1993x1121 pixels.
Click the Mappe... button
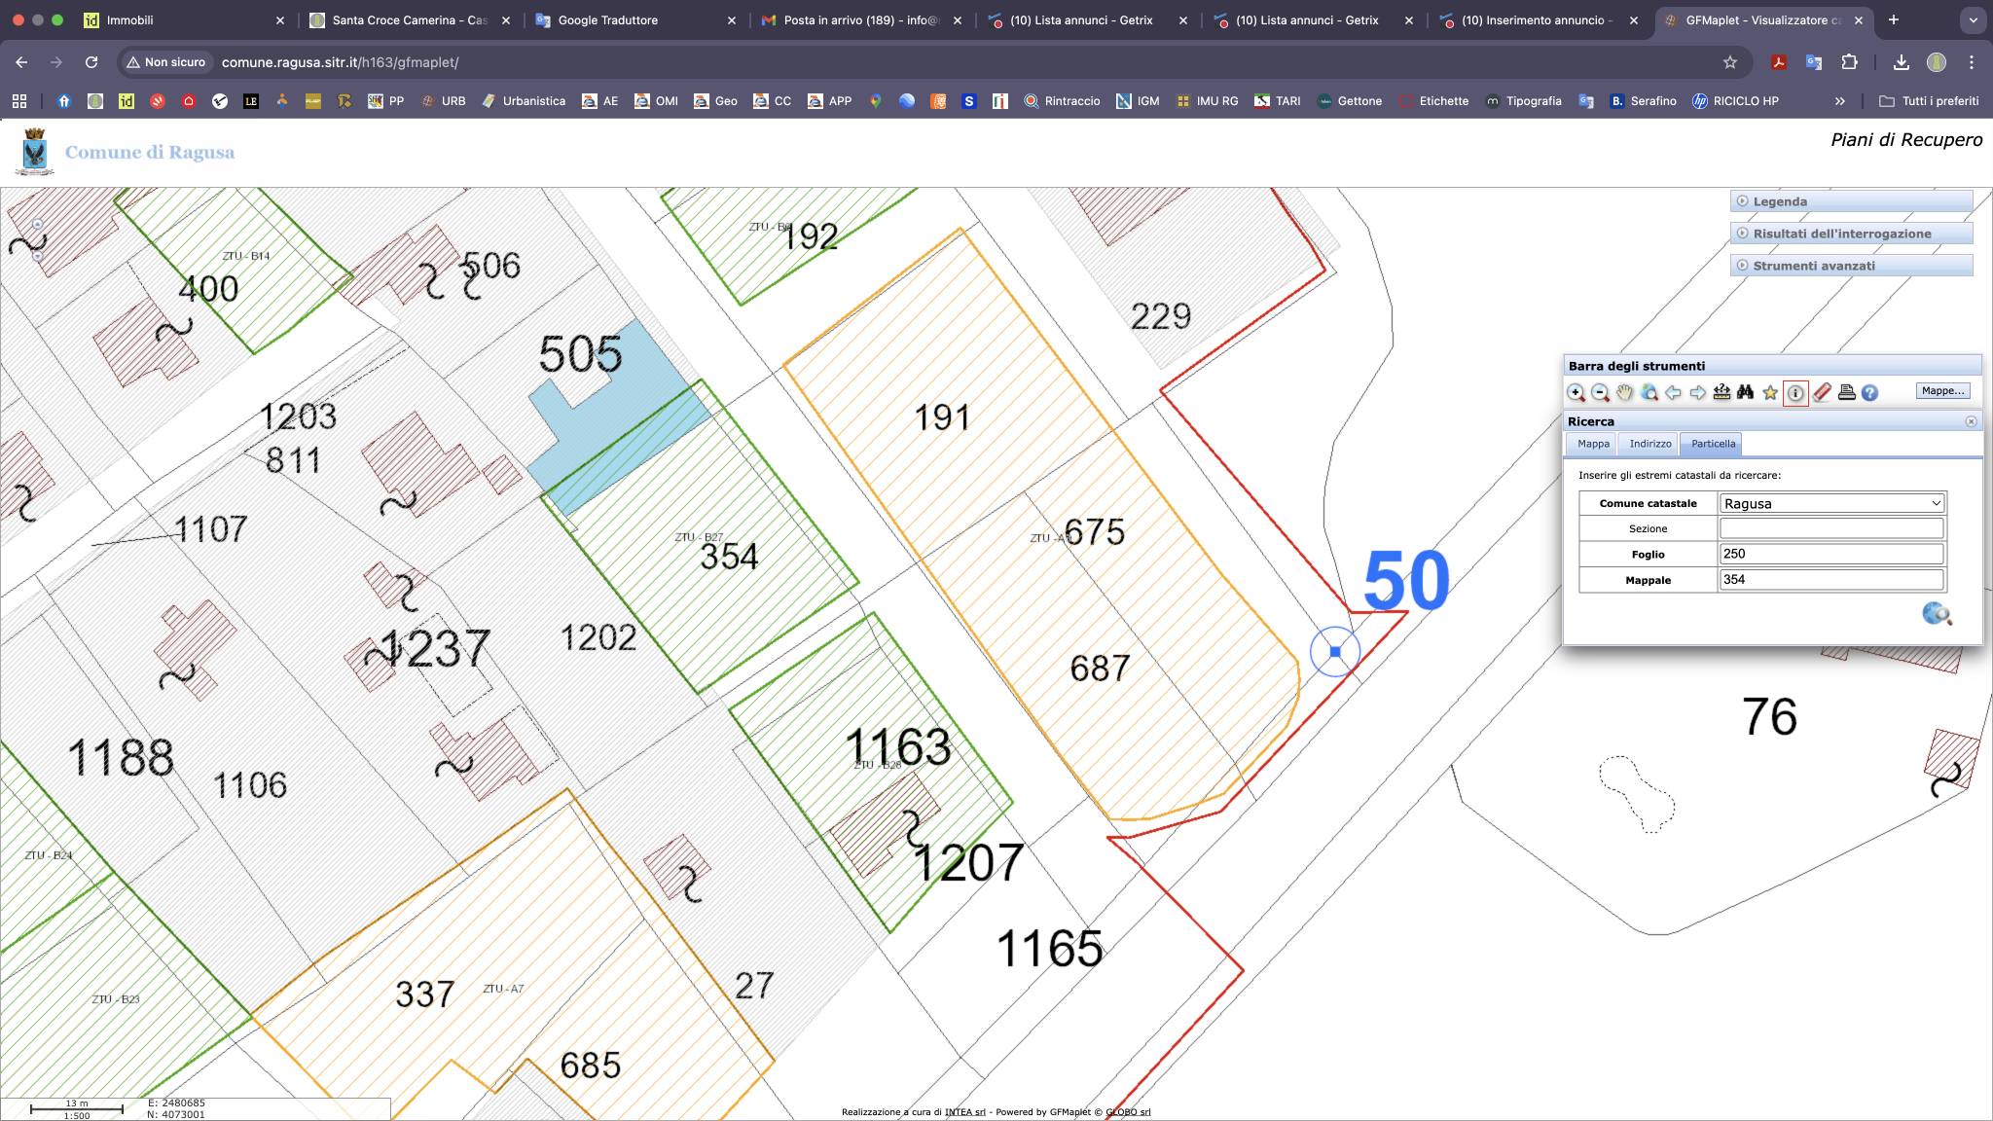(1942, 391)
